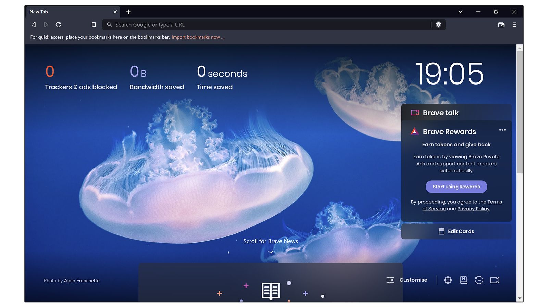
Task: Open the Customise sliders control
Action: point(390,280)
